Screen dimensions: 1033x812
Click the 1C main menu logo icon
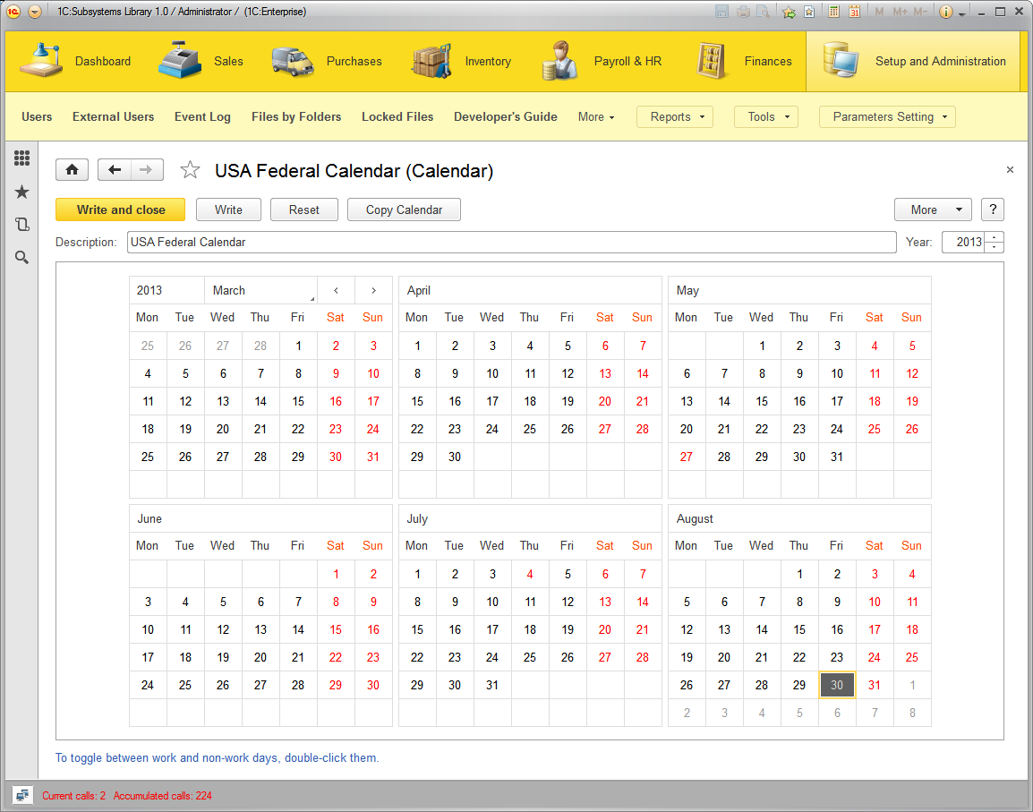pyautogui.click(x=13, y=12)
